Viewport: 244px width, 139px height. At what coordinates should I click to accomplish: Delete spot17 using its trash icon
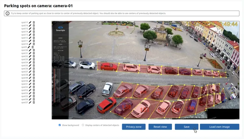[x=34, y=22]
